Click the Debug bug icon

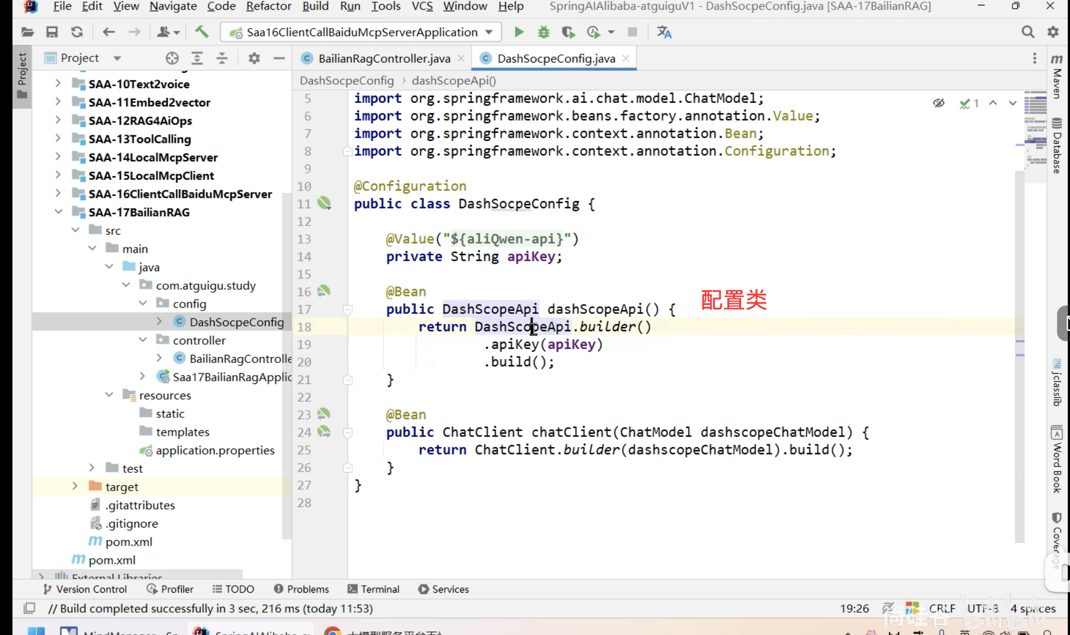pos(543,32)
